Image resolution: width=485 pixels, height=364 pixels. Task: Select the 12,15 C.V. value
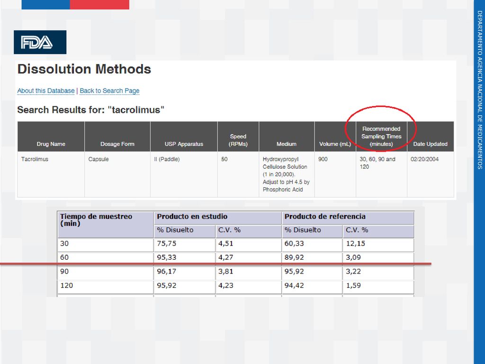(x=378, y=245)
